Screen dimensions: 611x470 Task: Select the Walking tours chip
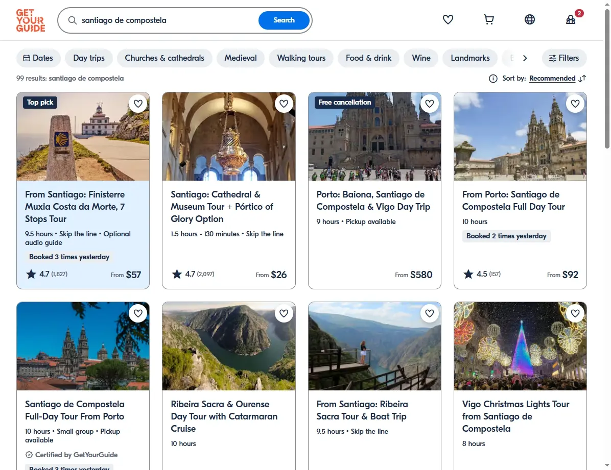(301, 58)
